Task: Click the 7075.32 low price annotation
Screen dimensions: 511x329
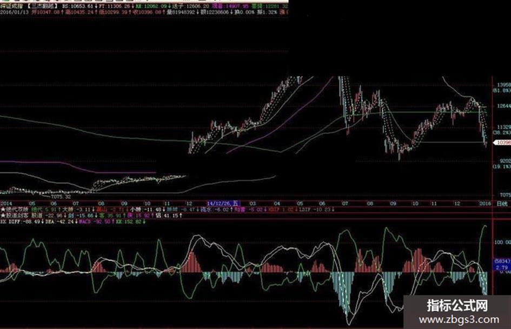Action: 61,197
